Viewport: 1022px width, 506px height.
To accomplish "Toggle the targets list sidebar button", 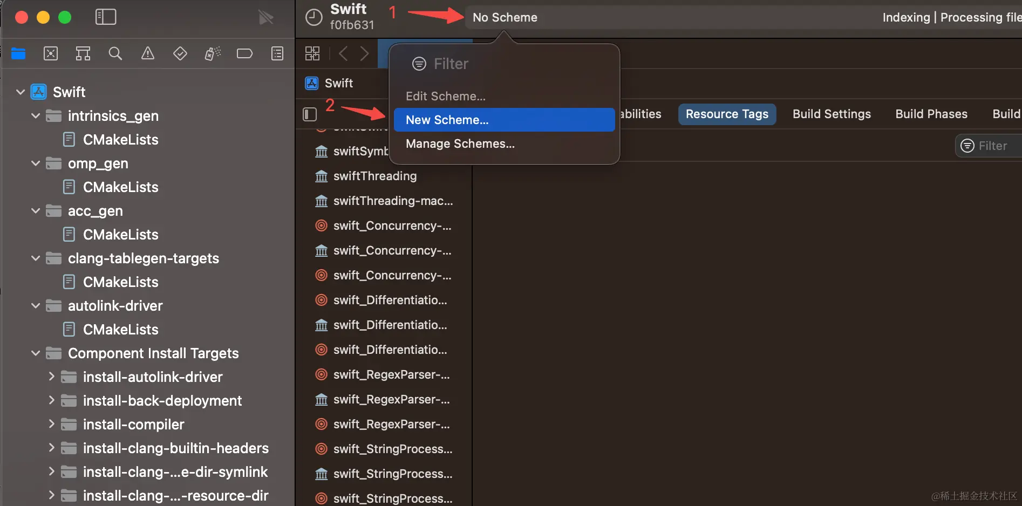I will [x=310, y=114].
